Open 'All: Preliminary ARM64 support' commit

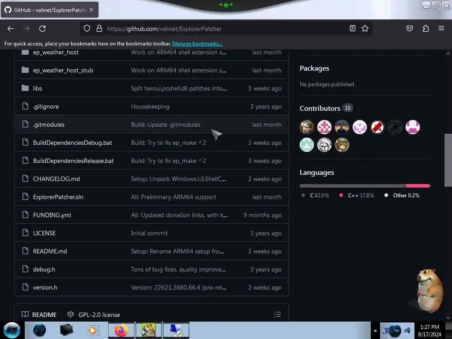(173, 197)
